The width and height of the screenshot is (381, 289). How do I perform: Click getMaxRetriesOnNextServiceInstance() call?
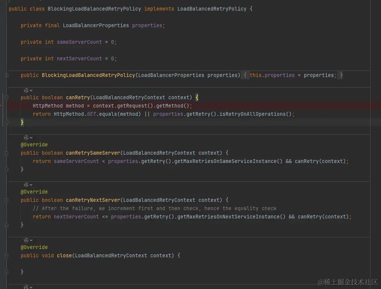click(231, 217)
